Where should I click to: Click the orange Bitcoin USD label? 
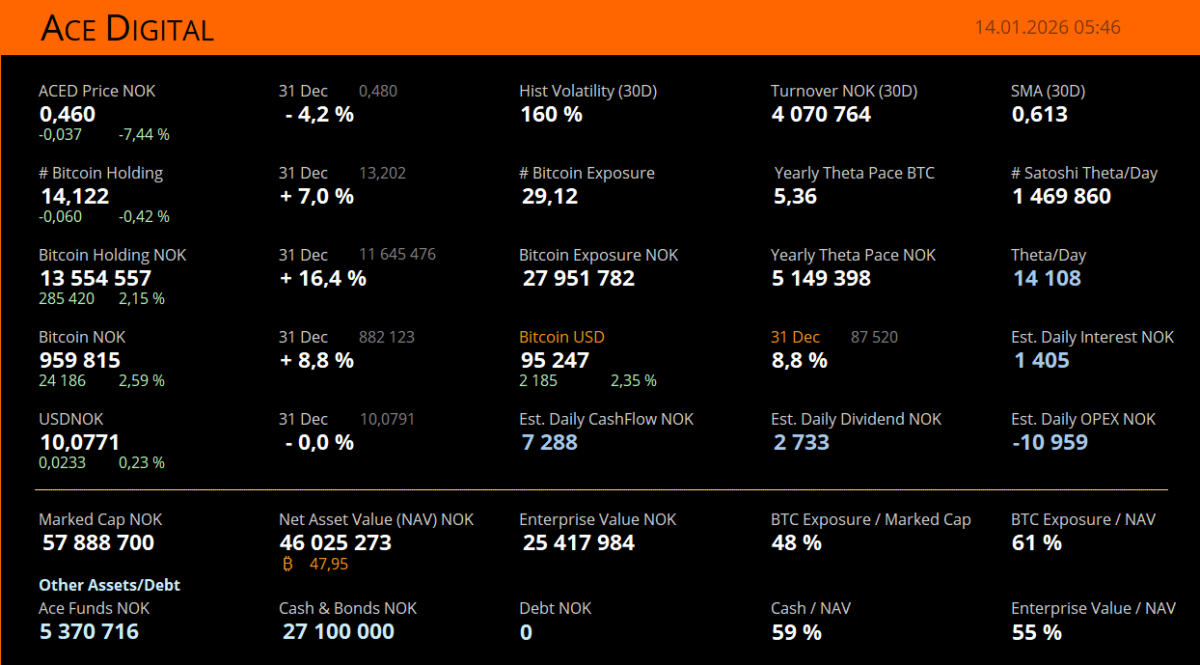coord(562,337)
